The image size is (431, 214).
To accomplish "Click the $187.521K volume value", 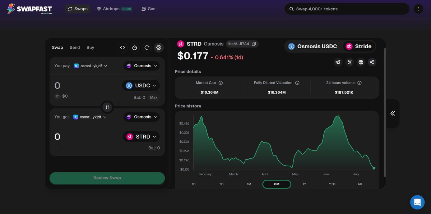I will (x=344, y=92).
